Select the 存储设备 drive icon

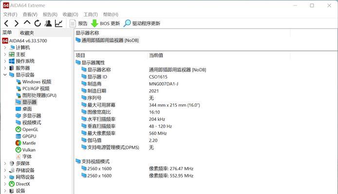[12, 170]
